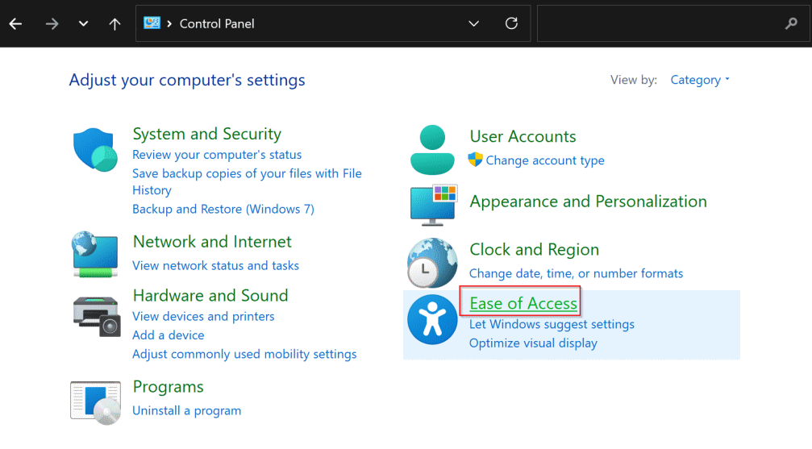Go forward with the right arrow
Viewport: 812px width, 449px height.
(52, 24)
